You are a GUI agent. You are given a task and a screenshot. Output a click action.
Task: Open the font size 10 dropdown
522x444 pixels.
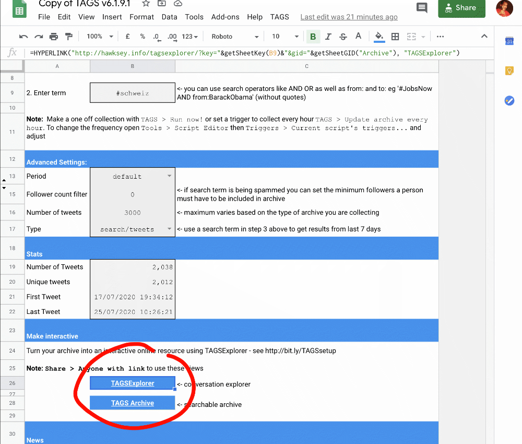point(286,37)
